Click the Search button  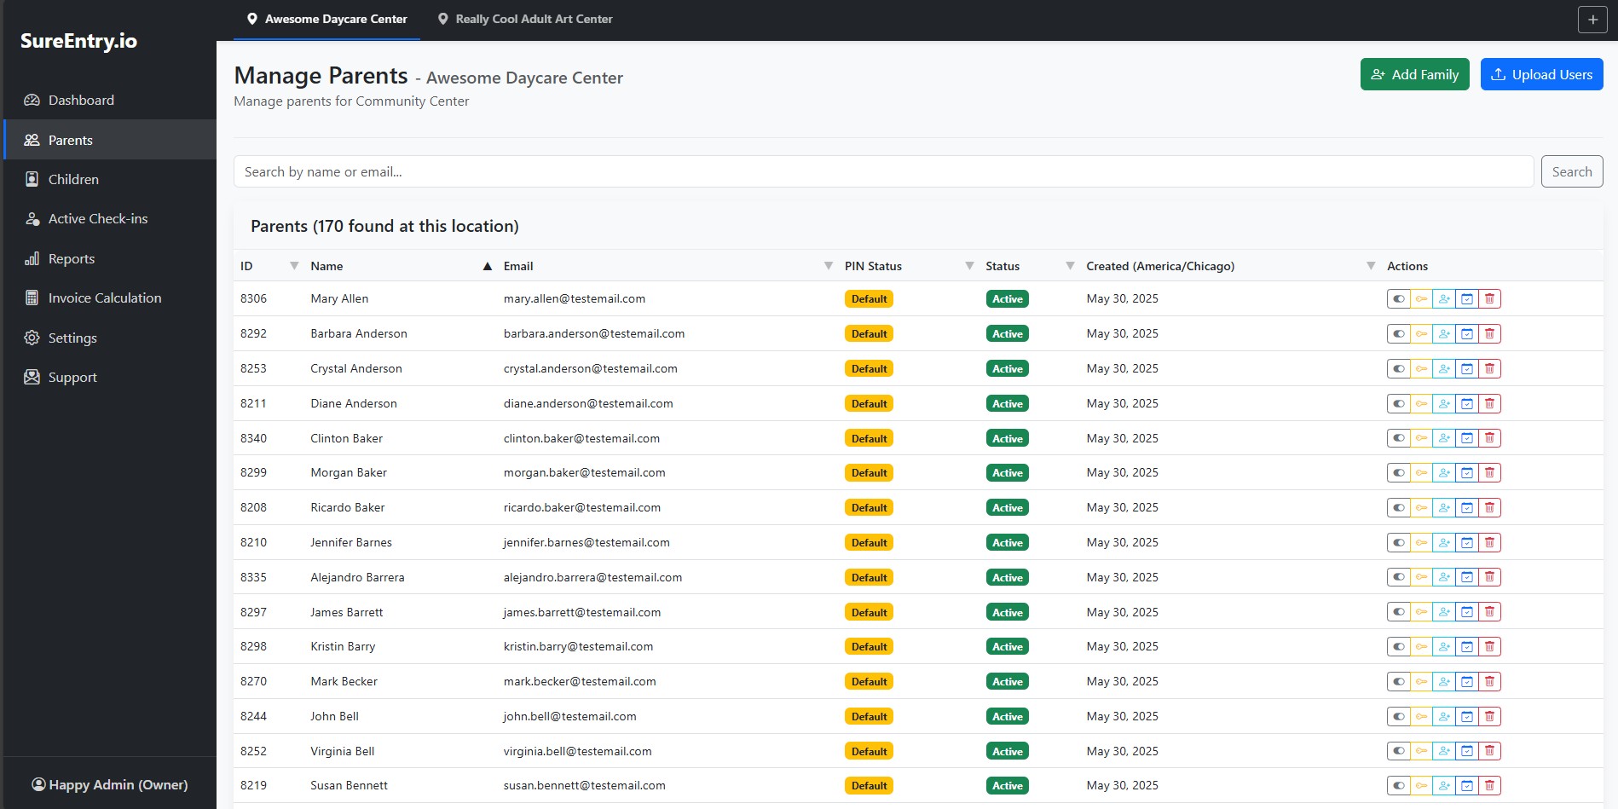[x=1571, y=171]
